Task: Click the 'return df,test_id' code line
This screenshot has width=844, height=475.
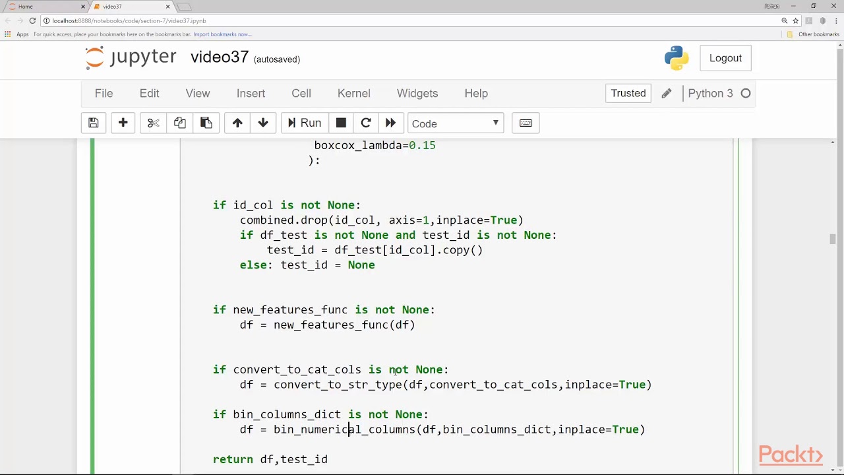Action: coord(270,459)
